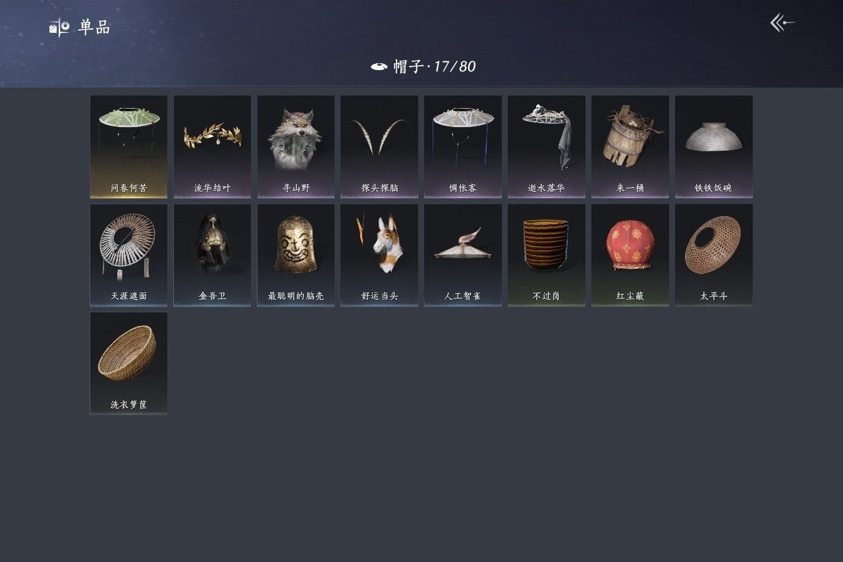Choose the 流华结叶 golden leaf crown

point(212,147)
